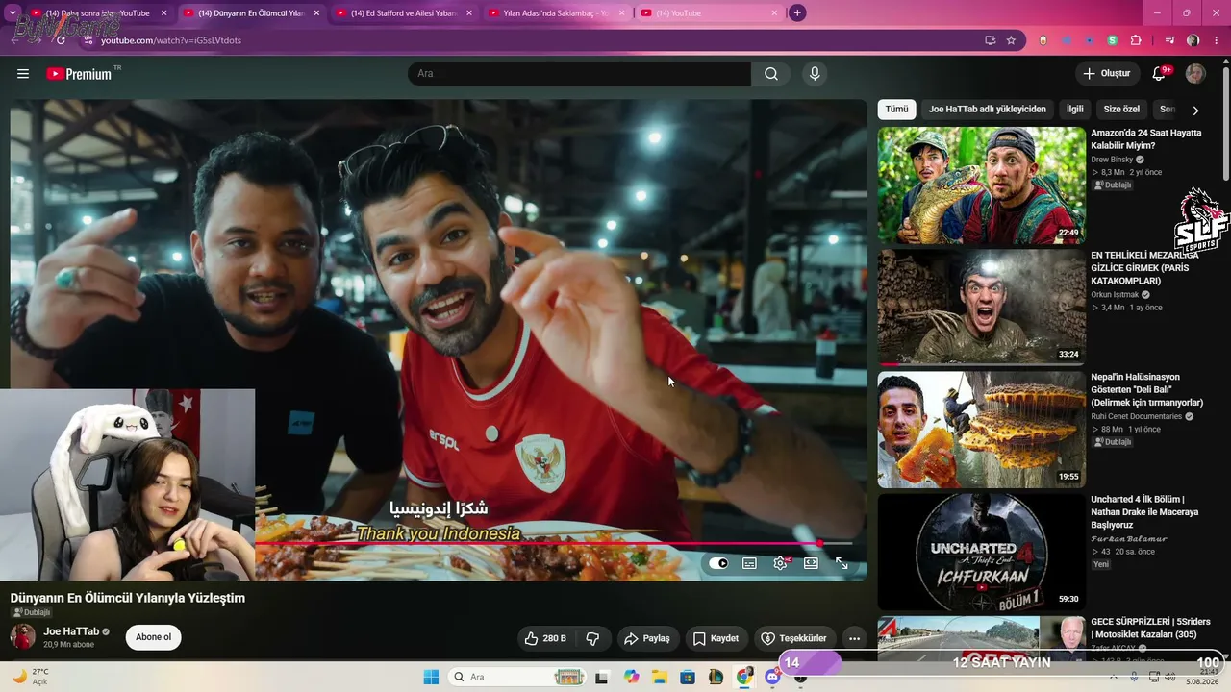Toggle subtitles in video player

click(x=749, y=563)
